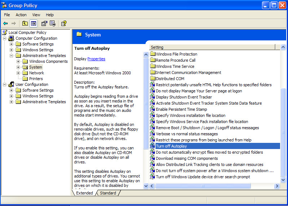Open the Action menu
This screenshot has width=288, height=206.
tap(21, 15)
